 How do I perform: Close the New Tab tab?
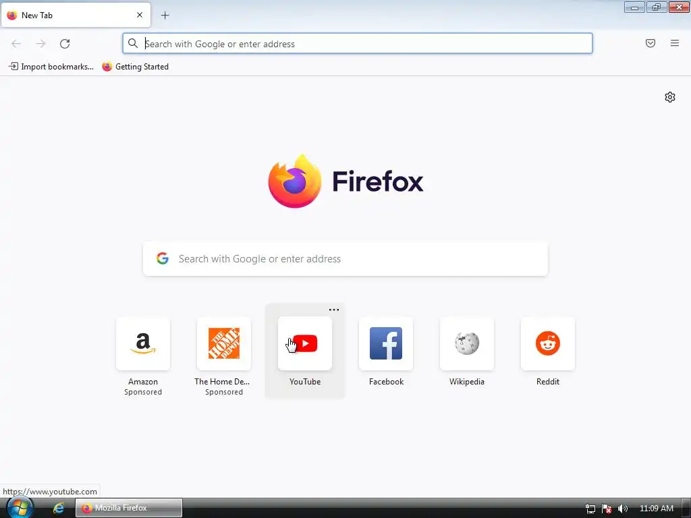140,15
